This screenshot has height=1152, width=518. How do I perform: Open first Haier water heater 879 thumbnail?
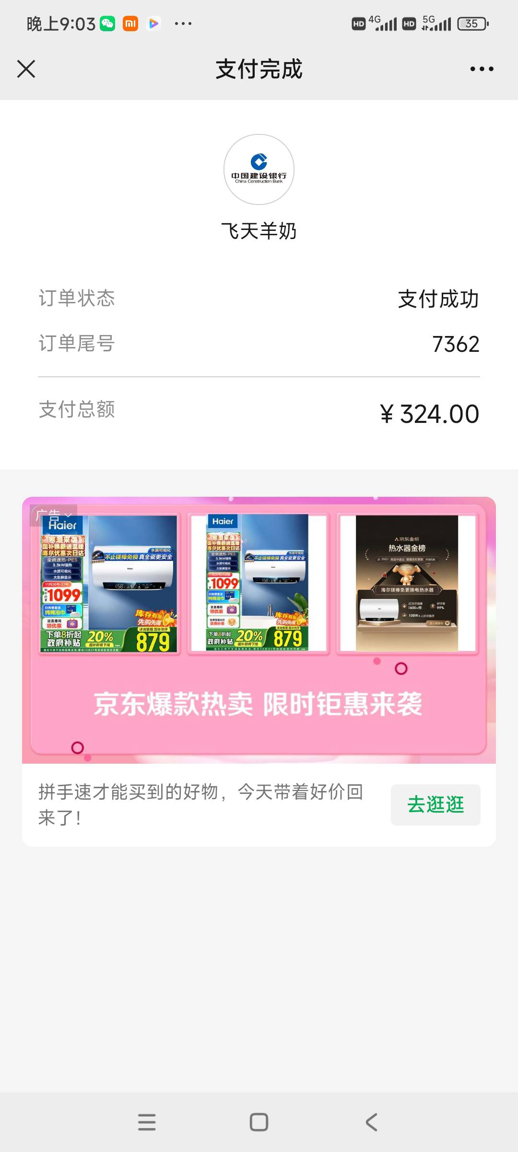tap(109, 583)
